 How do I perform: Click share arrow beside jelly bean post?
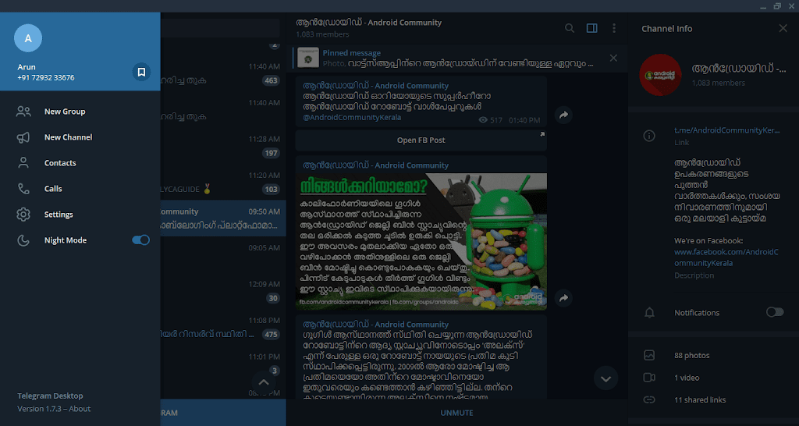click(563, 299)
